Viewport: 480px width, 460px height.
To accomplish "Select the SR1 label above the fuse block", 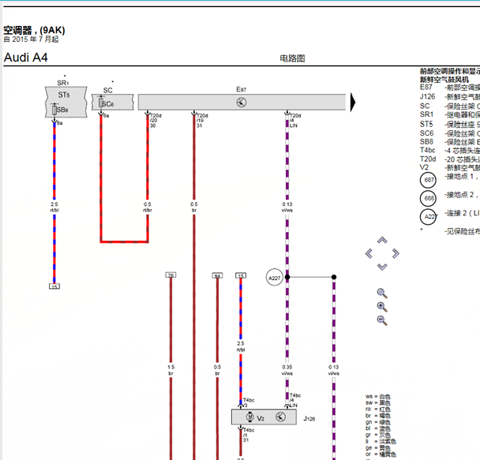I will pos(63,83).
